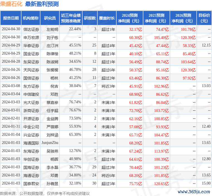Select the 2024预测净利润 column header
Viewport: 212px width, 196px height.
[x=130, y=18]
